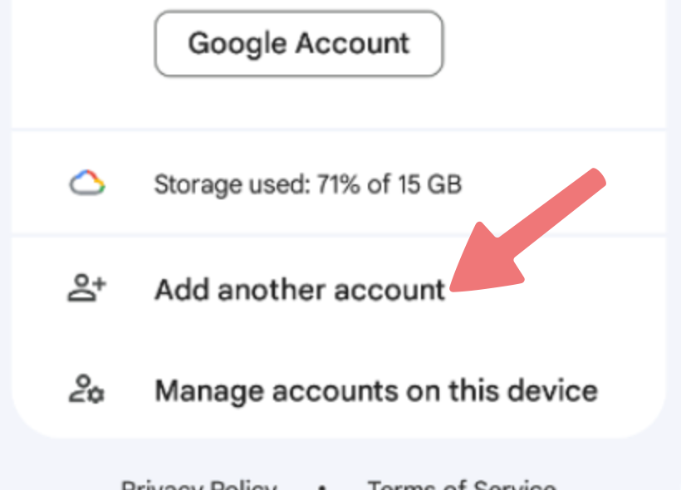Click the Google cloud storage icon

[87, 183]
